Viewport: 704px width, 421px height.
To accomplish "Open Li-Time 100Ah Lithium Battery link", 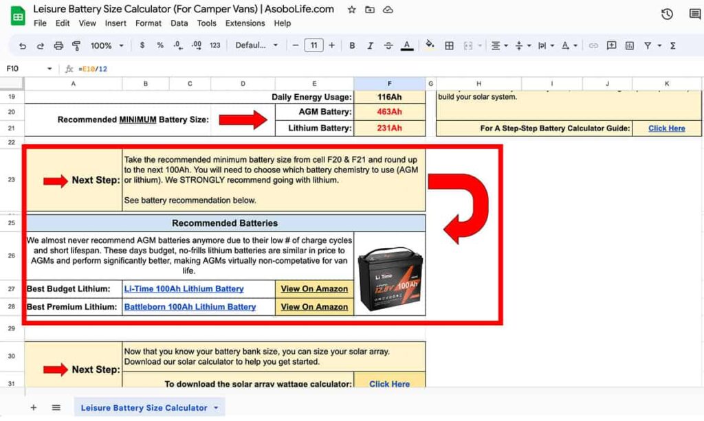I will [x=184, y=289].
